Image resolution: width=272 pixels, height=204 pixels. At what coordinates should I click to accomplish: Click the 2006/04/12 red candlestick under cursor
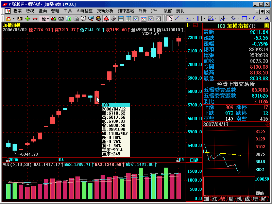(x=97, y=97)
